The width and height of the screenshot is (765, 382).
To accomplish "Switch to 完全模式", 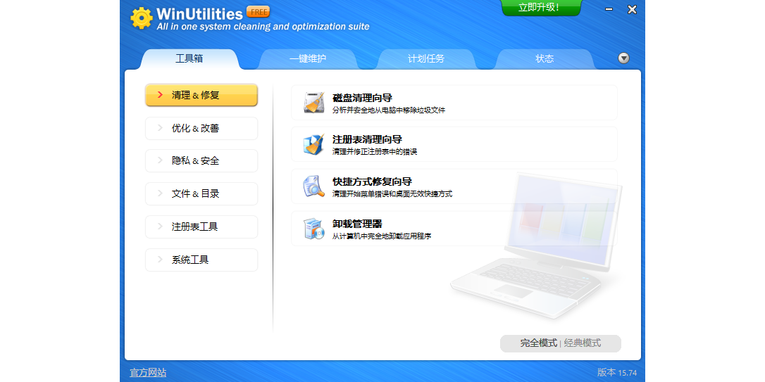I will [x=538, y=343].
